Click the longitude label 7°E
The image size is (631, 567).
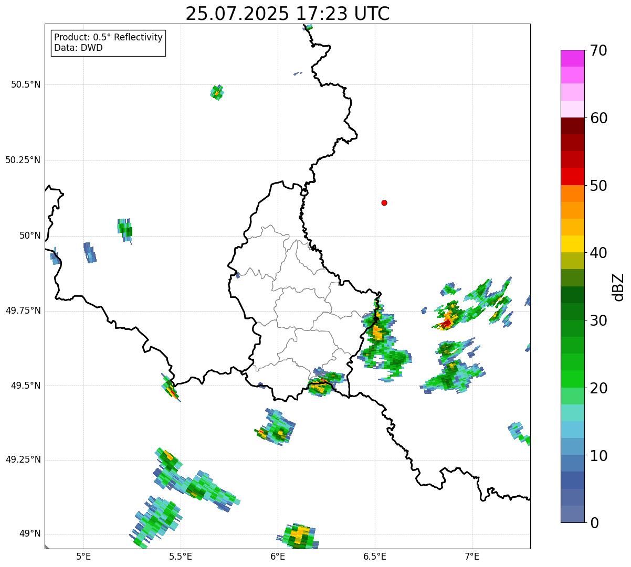(472, 556)
